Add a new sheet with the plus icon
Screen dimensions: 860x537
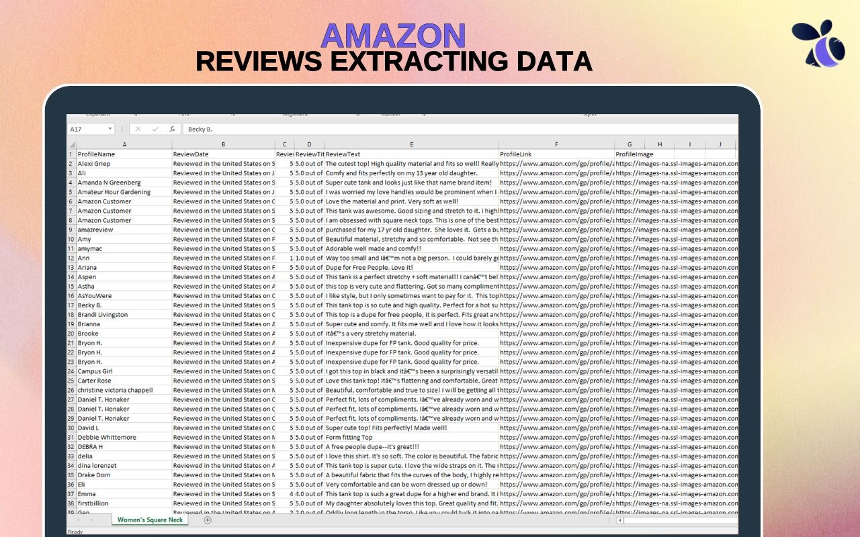[208, 520]
